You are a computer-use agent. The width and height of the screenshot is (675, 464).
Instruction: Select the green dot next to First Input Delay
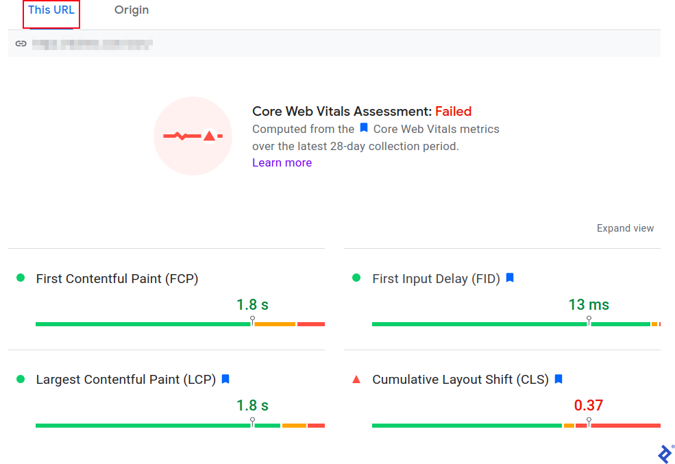click(356, 278)
